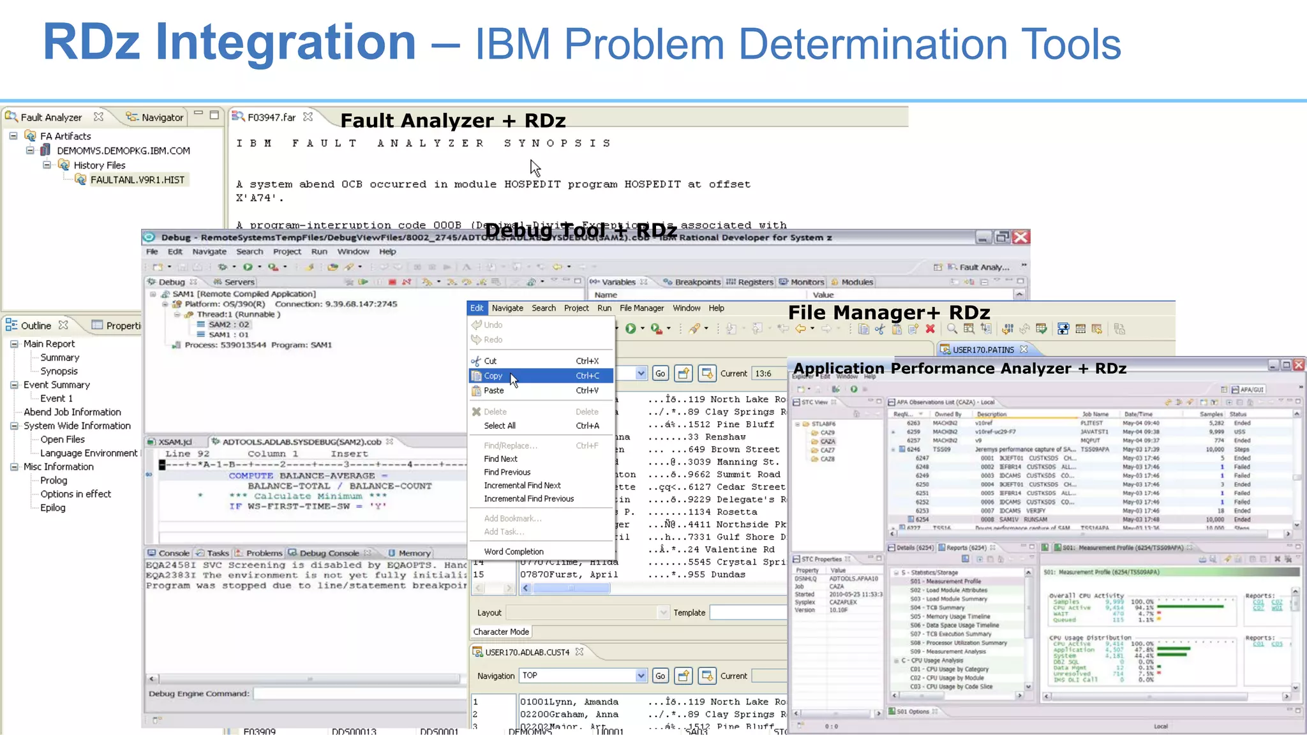
Task: Select S01 - Measurement Profile report
Action: pos(946,581)
